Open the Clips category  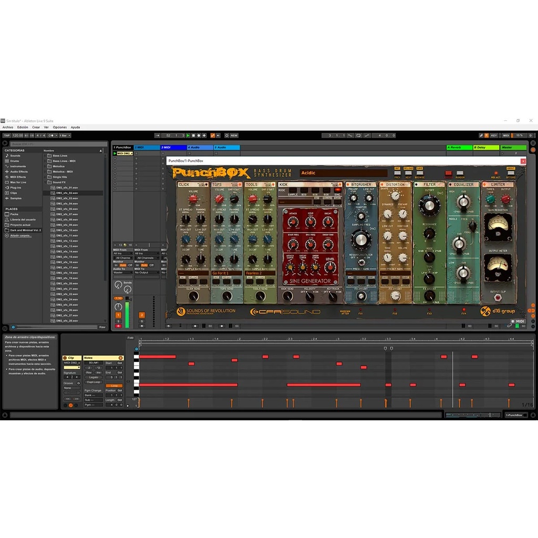point(13,193)
